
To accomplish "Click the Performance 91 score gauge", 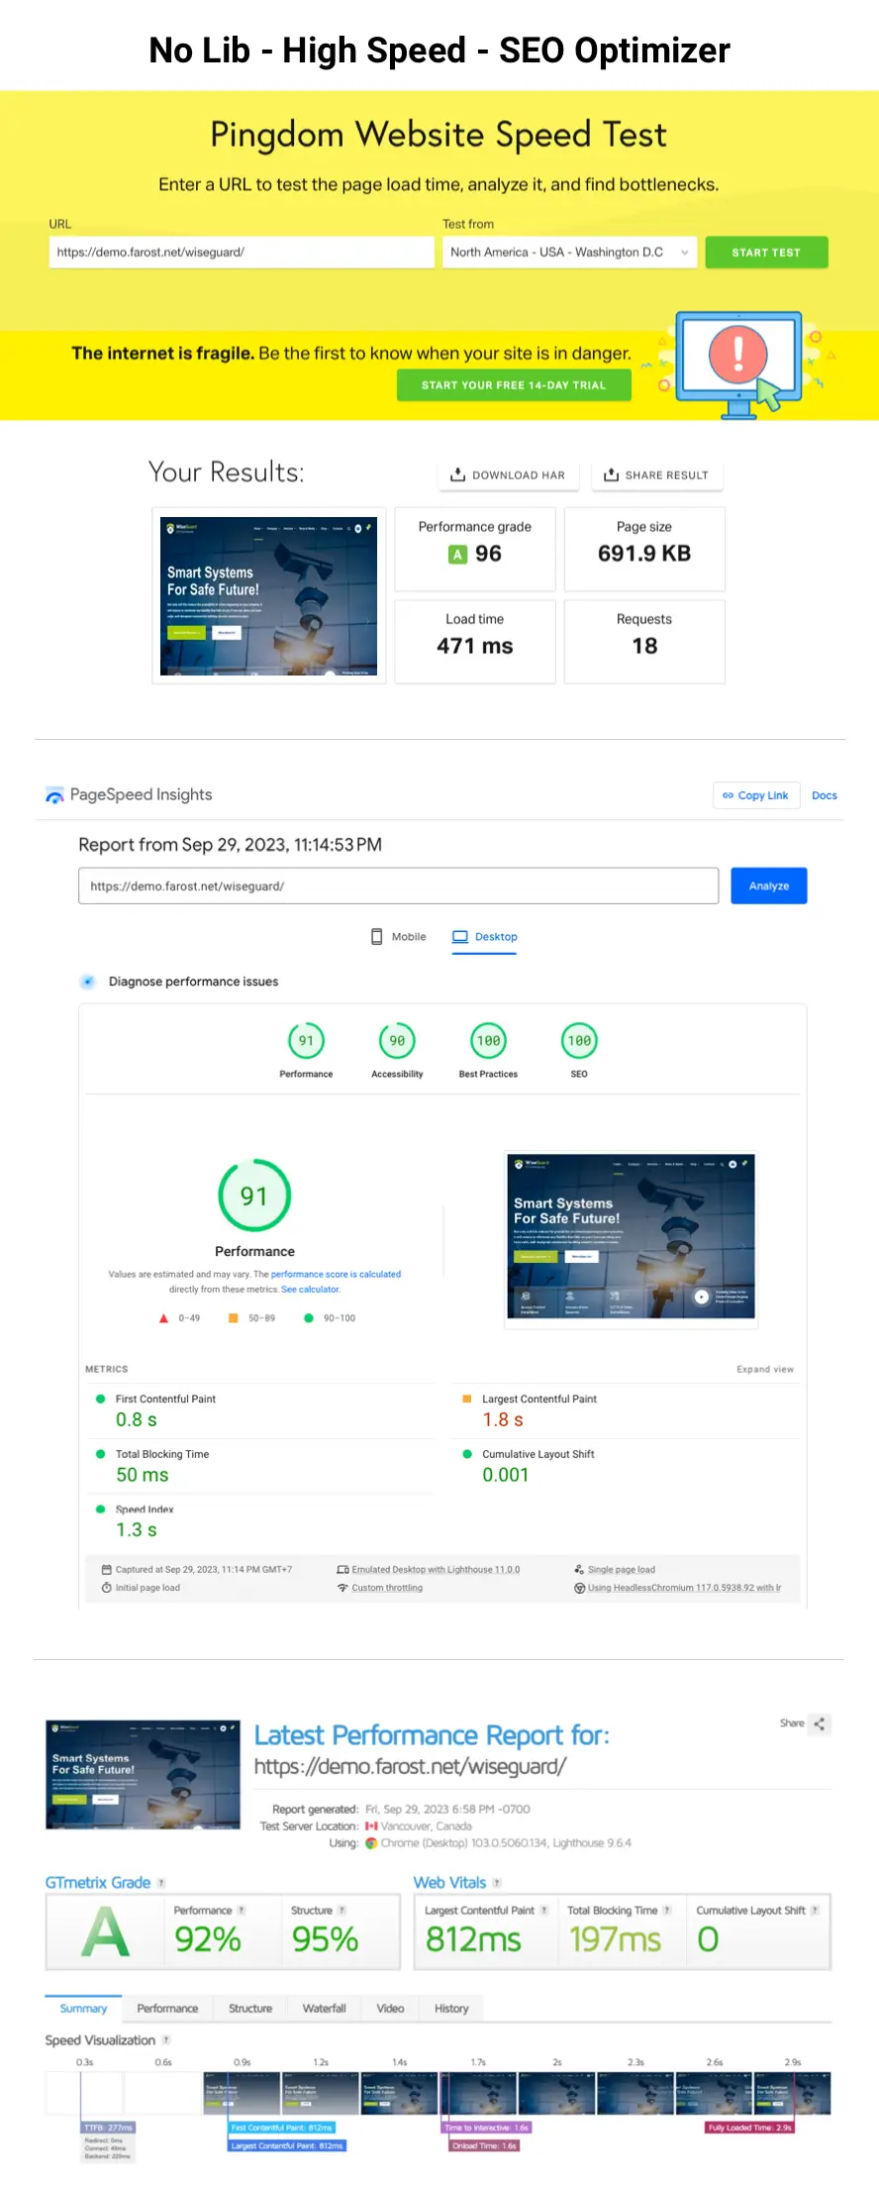I will point(306,1041).
